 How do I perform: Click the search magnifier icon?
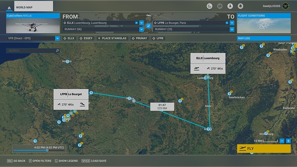(x=57, y=50)
